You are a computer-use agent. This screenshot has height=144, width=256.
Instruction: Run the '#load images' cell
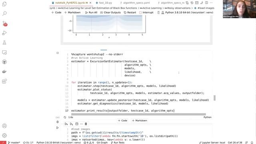pos(58,128)
